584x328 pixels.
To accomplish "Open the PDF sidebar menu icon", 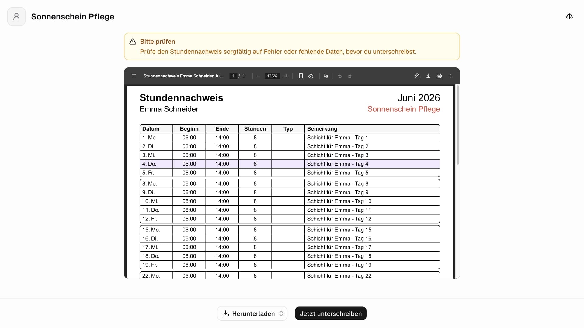I will [134, 76].
